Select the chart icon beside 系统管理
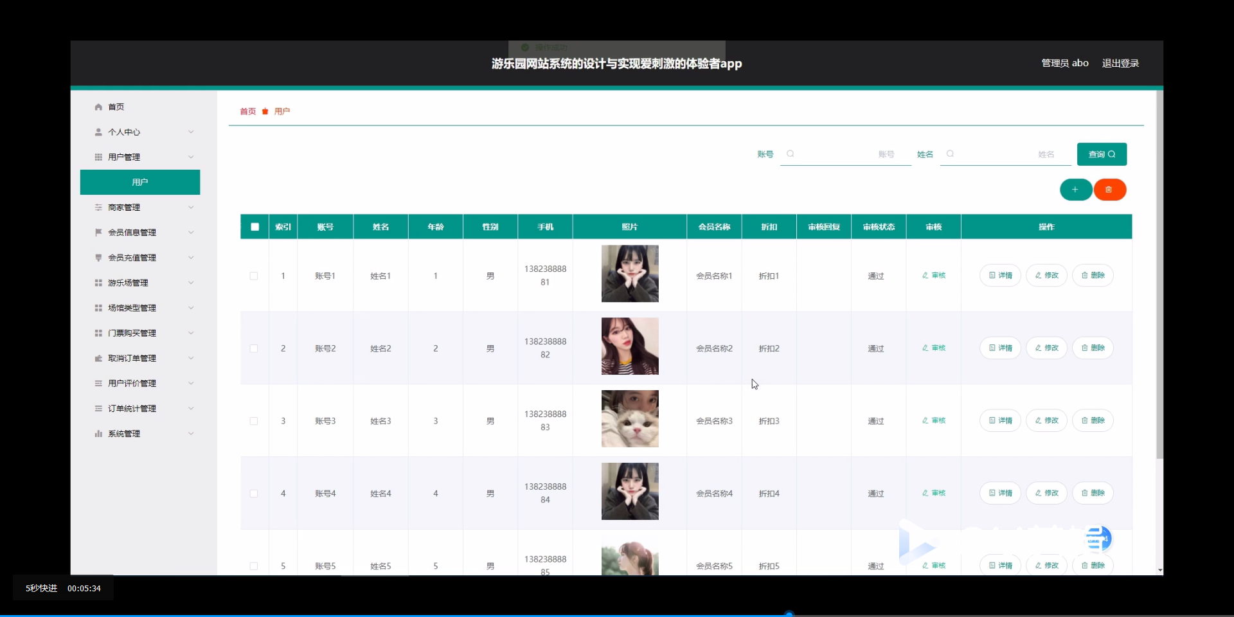Image resolution: width=1234 pixels, height=617 pixels. point(98,433)
